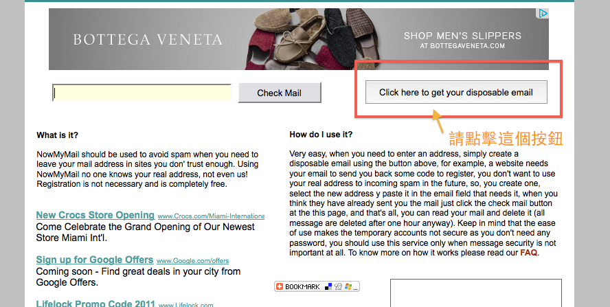
Task: Share via the Delicious bookmark icon
Action: (328, 286)
